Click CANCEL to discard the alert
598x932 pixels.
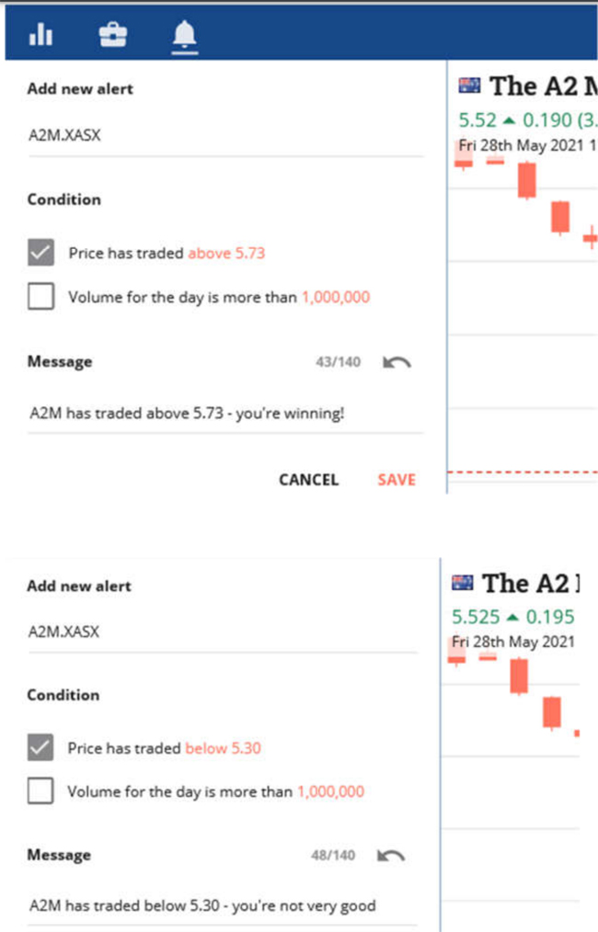click(x=308, y=480)
